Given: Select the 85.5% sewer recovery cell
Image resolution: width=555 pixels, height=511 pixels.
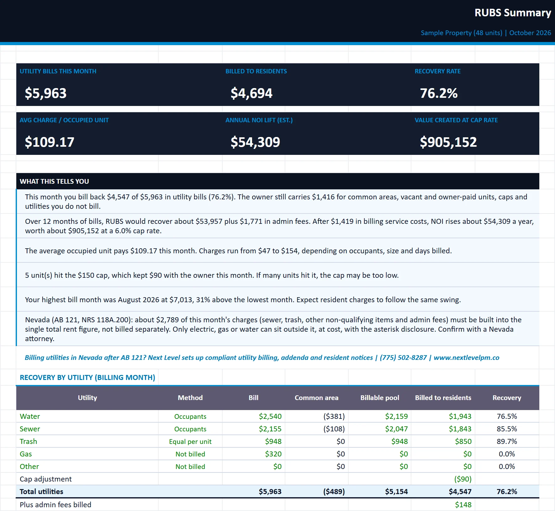Looking at the screenshot, I should [507, 429].
